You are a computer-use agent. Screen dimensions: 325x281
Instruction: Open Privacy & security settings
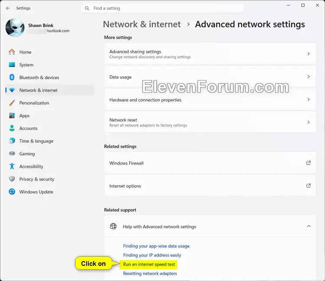[50, 179]
